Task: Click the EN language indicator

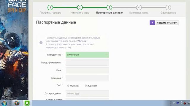Action: tap(174, 103)
